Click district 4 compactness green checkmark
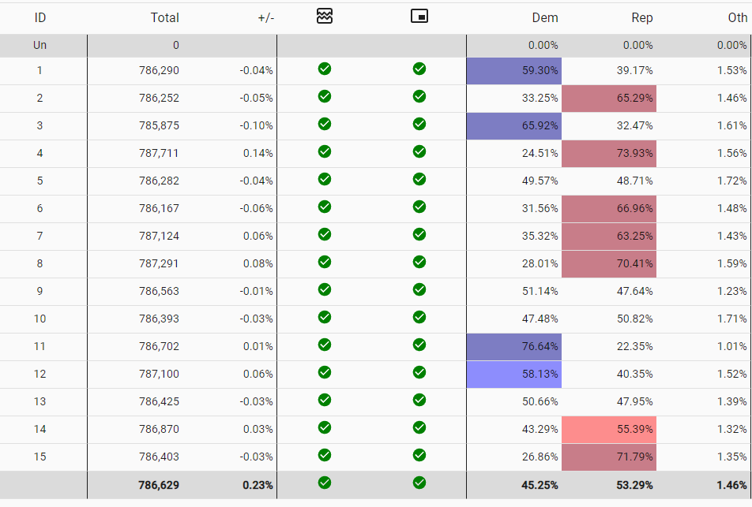The image size is (752, 507). 419,151
